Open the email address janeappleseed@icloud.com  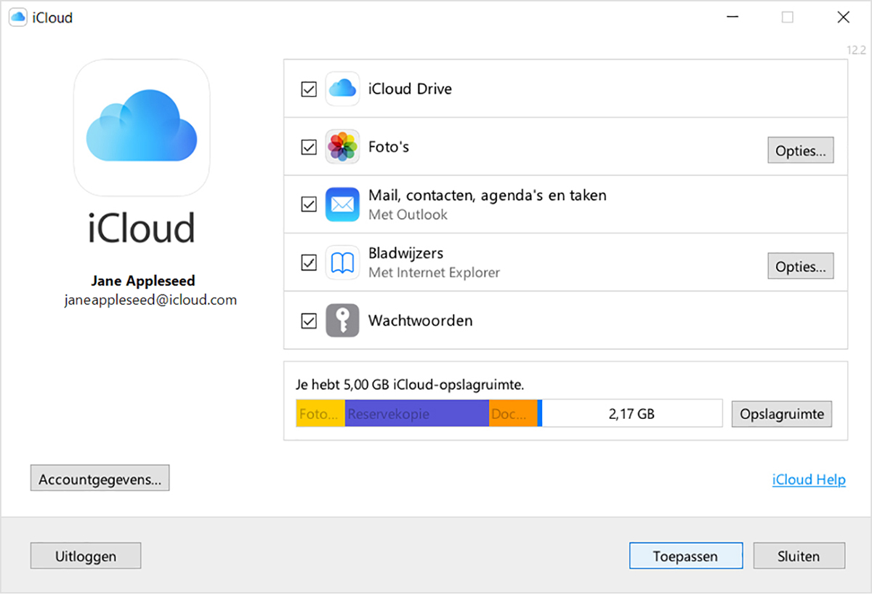(x=150, y=299)
